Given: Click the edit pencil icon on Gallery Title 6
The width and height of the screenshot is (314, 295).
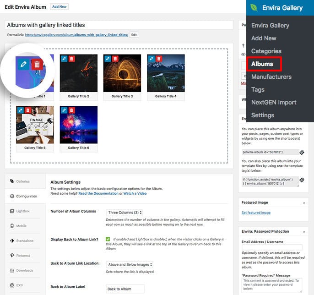Looking at the screenshot, I should click(63, 110).
